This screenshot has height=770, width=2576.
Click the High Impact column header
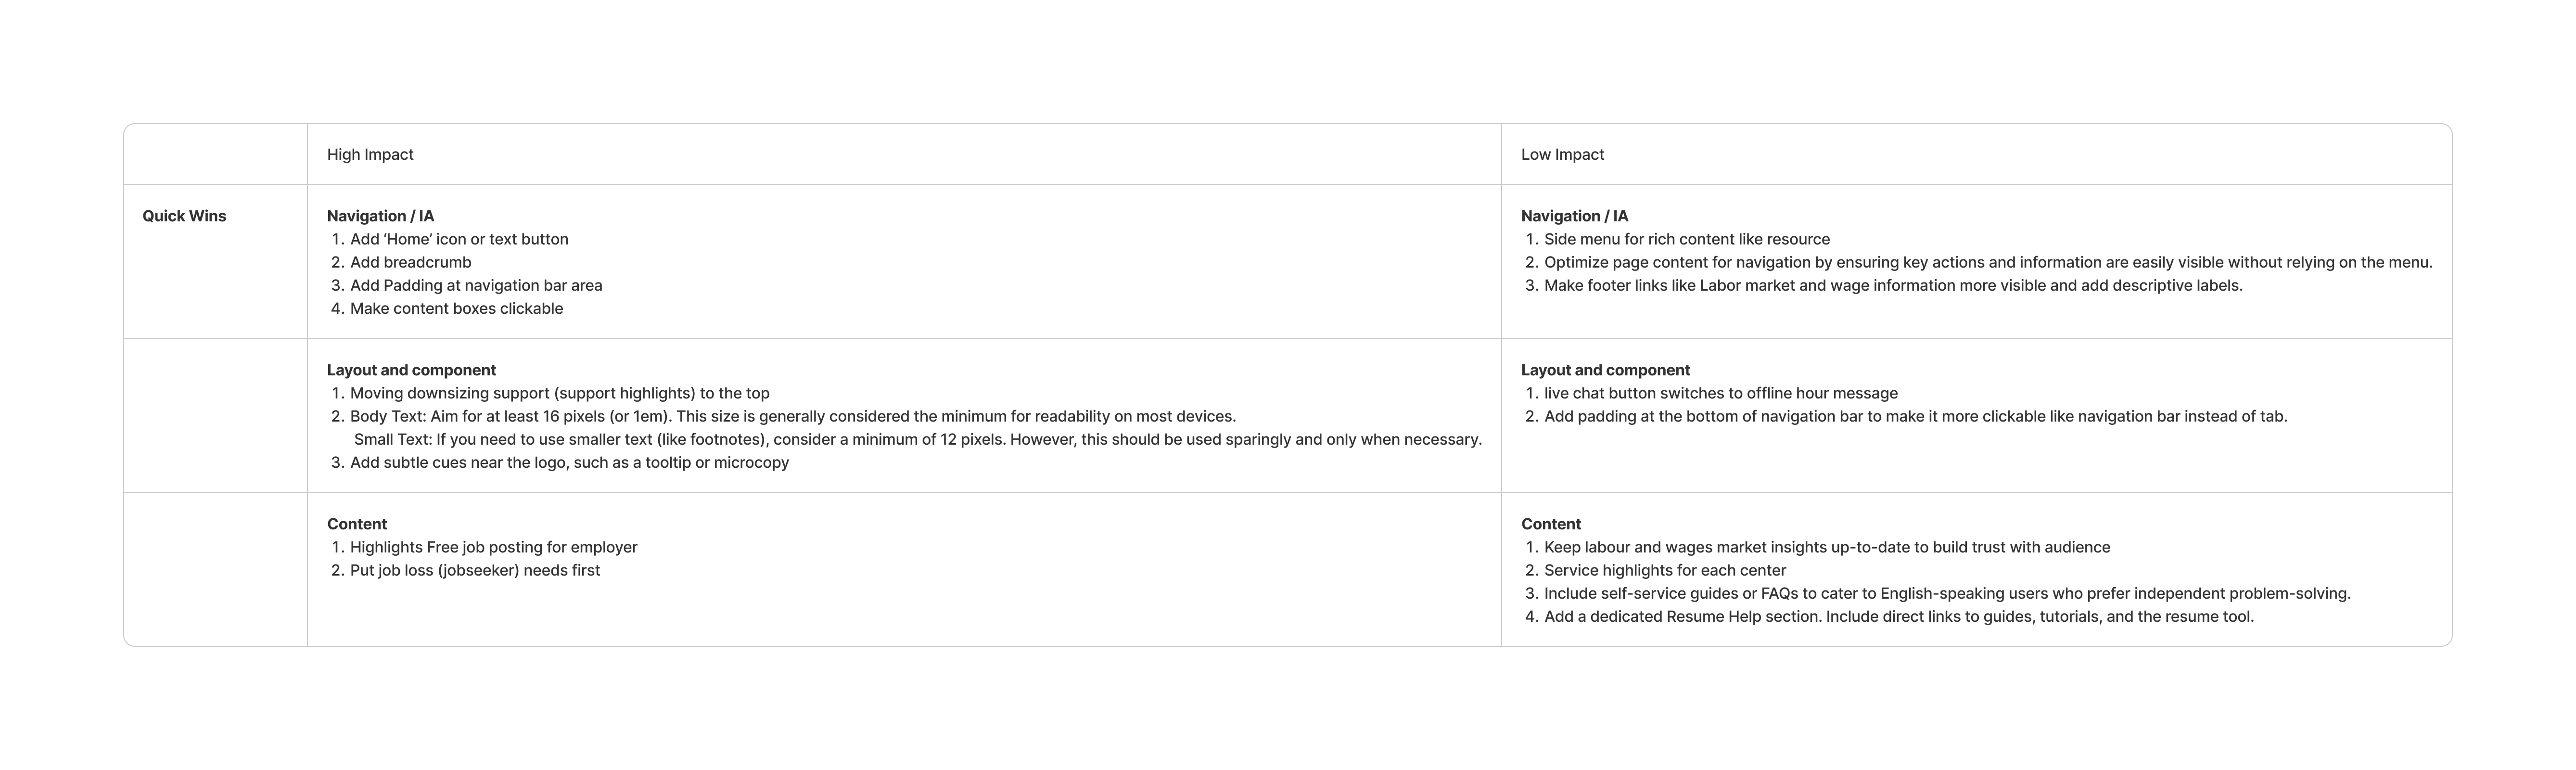[370, 155]
